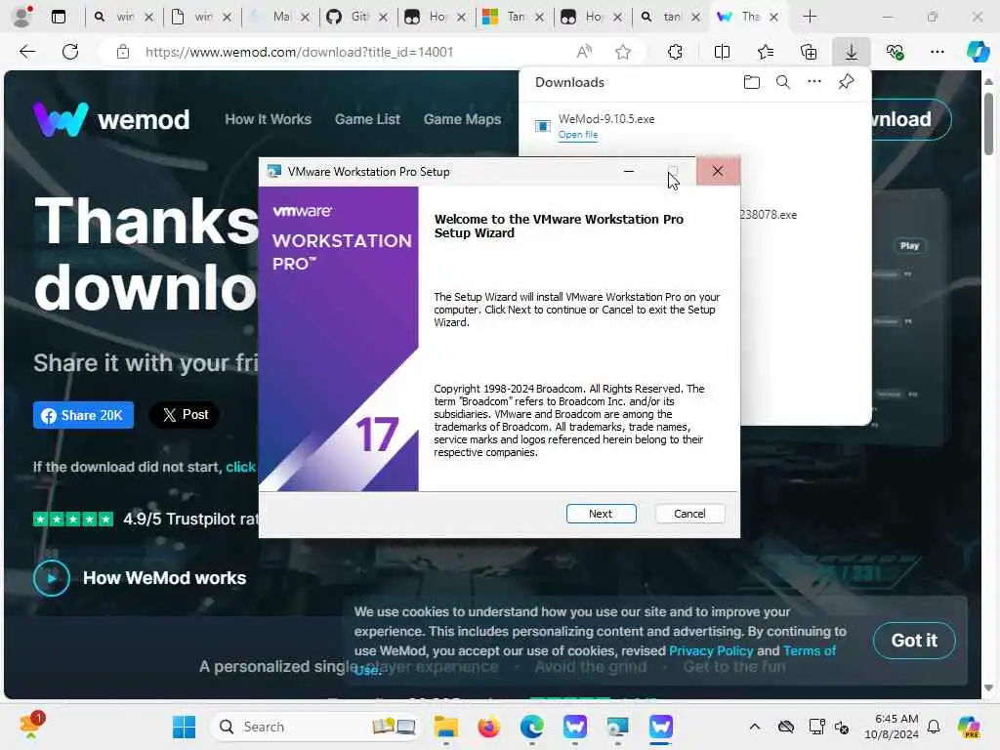Viewport: 1000px width, 750px height.
Task: Open Firefox from the taskbar
Action: (488, 727)
